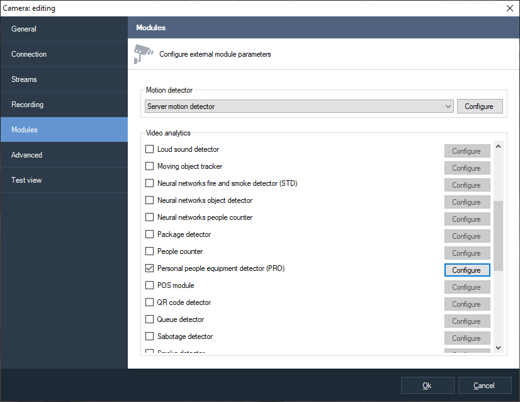
Task: Open the General settings tab
Action: tap(64, 29)
